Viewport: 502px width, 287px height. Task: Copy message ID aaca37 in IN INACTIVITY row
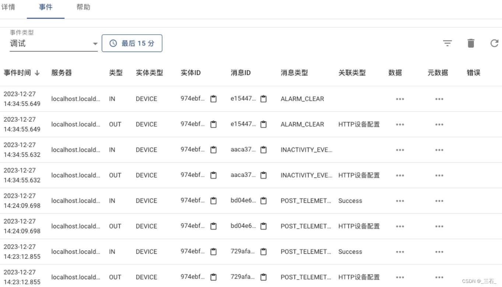pyautogui.click(x=264, y=150)
